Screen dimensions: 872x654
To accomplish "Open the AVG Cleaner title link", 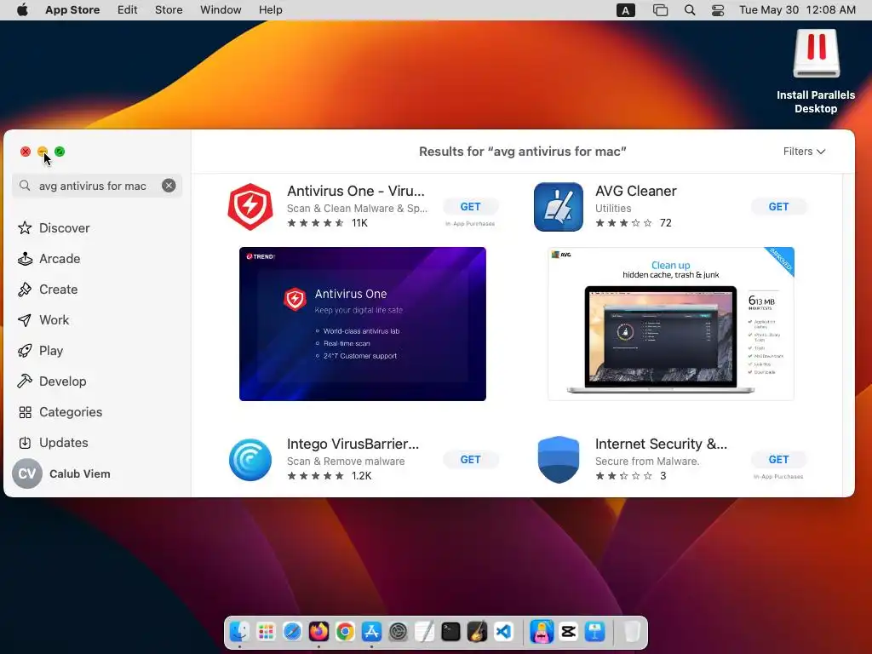I will pyautogui.click(x=635, y=191).
